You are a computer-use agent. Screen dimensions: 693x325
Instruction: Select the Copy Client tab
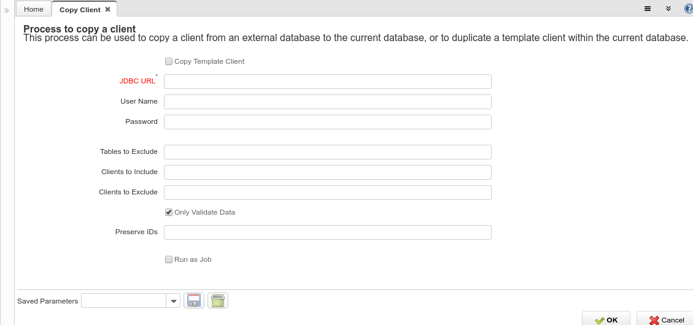80,10
